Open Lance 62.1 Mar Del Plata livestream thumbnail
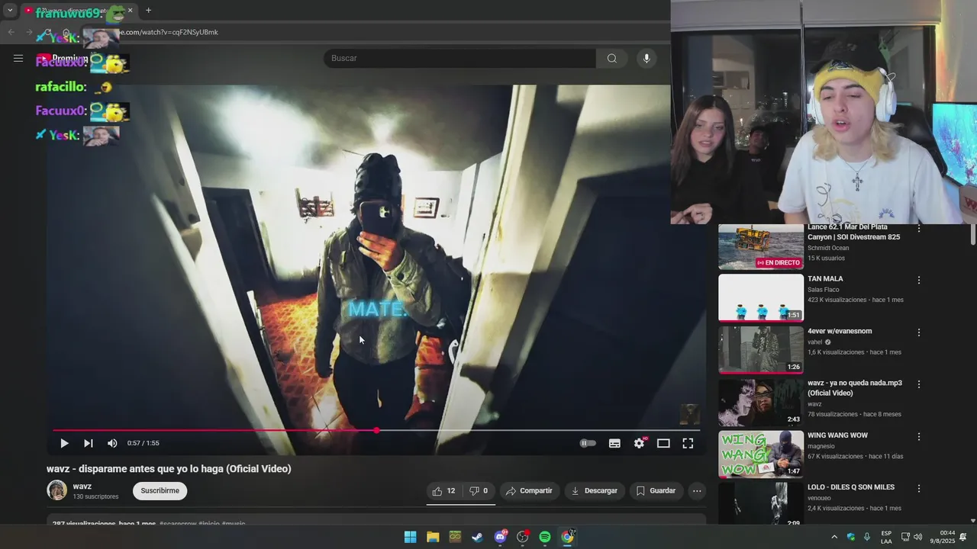Screen dimensions: 977x549 (x=761, y=247)
